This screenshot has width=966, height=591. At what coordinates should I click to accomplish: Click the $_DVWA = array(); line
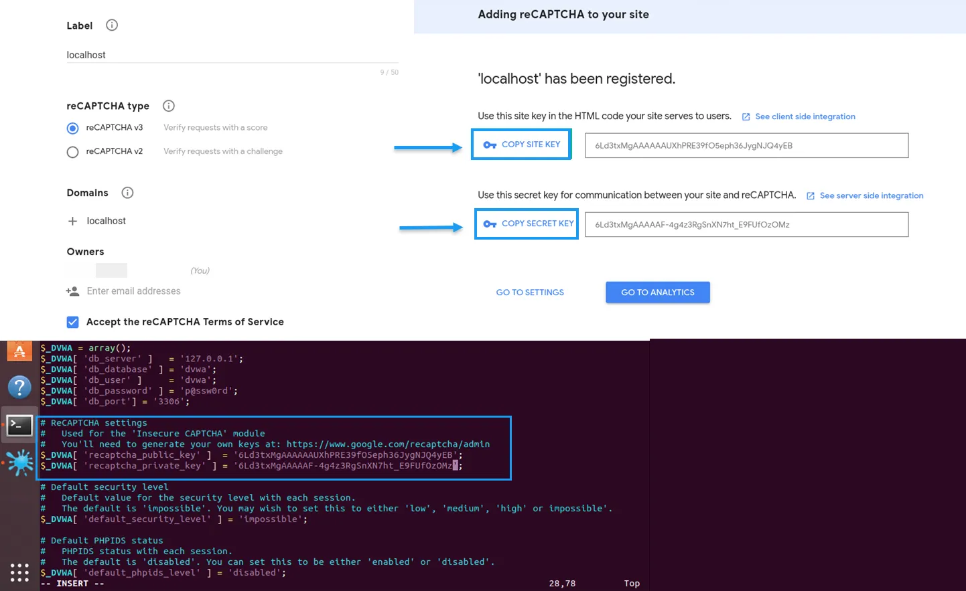click(86, 348)
